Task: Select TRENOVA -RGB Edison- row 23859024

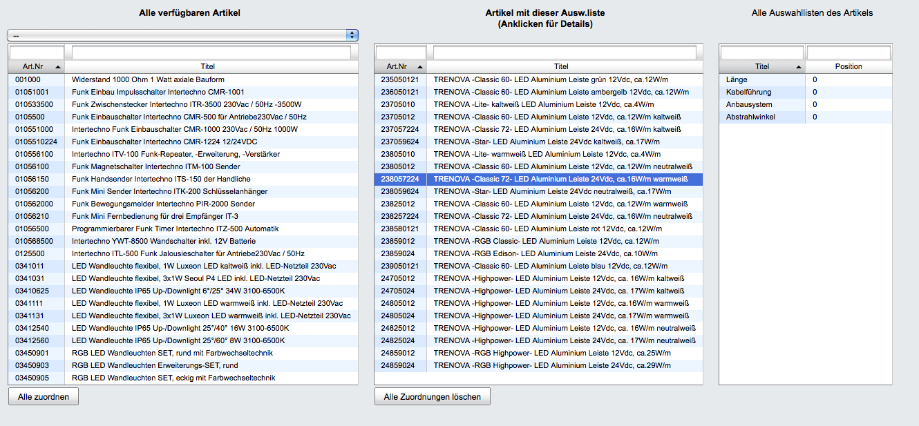Action: pos(538,253)
